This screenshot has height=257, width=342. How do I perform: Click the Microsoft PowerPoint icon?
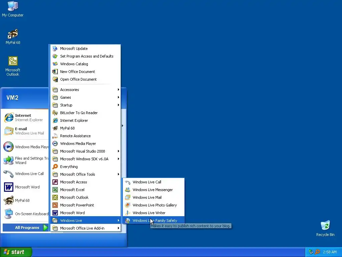55,205
